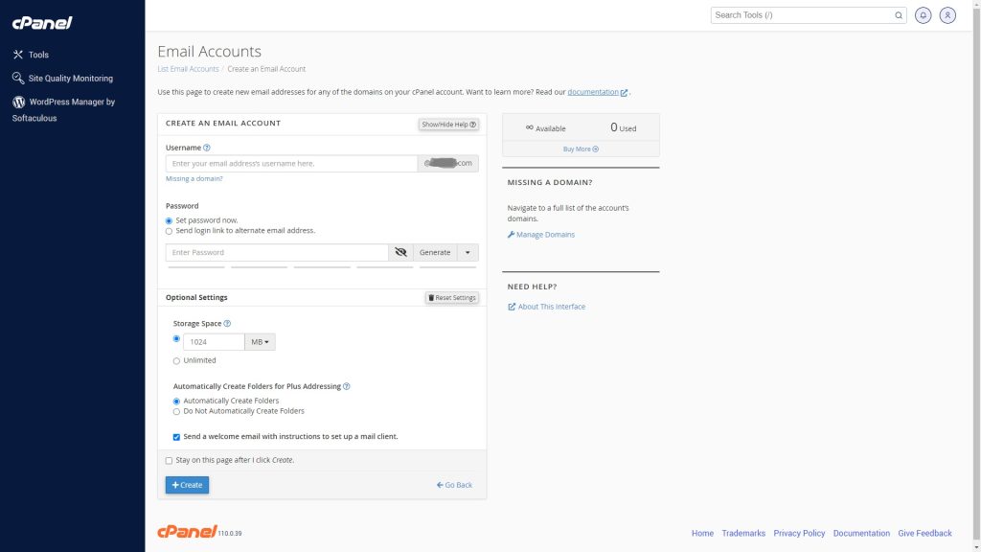Open the user account icon
The height and width of the screenshot is (552, 981).
click(947, 15)
